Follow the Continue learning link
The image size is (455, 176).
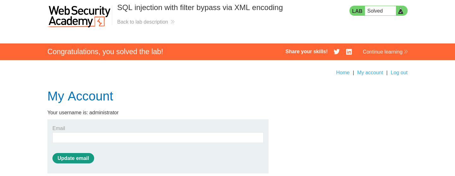[x=383, y=52]
